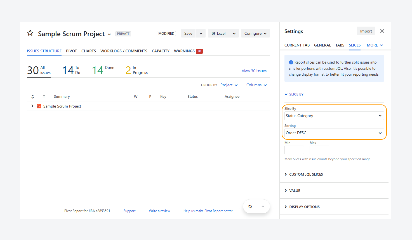This screenshot has width=412, height=240.
Task: Open the MORE settings tabs menu
Action: tap(375, 45)
